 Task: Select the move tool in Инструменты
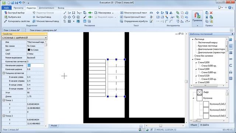158,13
